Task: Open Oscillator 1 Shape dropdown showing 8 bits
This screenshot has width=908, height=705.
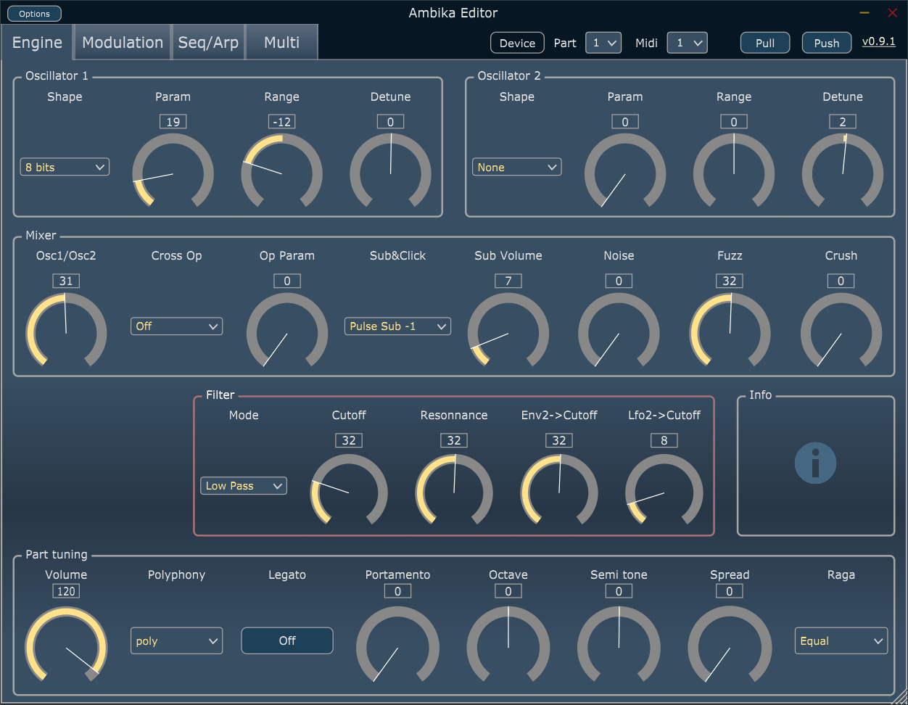Action: point(65,167)
